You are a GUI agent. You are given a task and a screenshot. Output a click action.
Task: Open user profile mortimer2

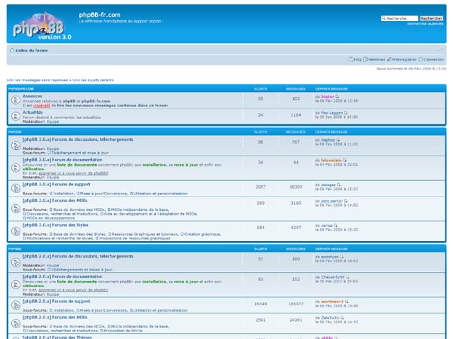click(x=332, y=301)
